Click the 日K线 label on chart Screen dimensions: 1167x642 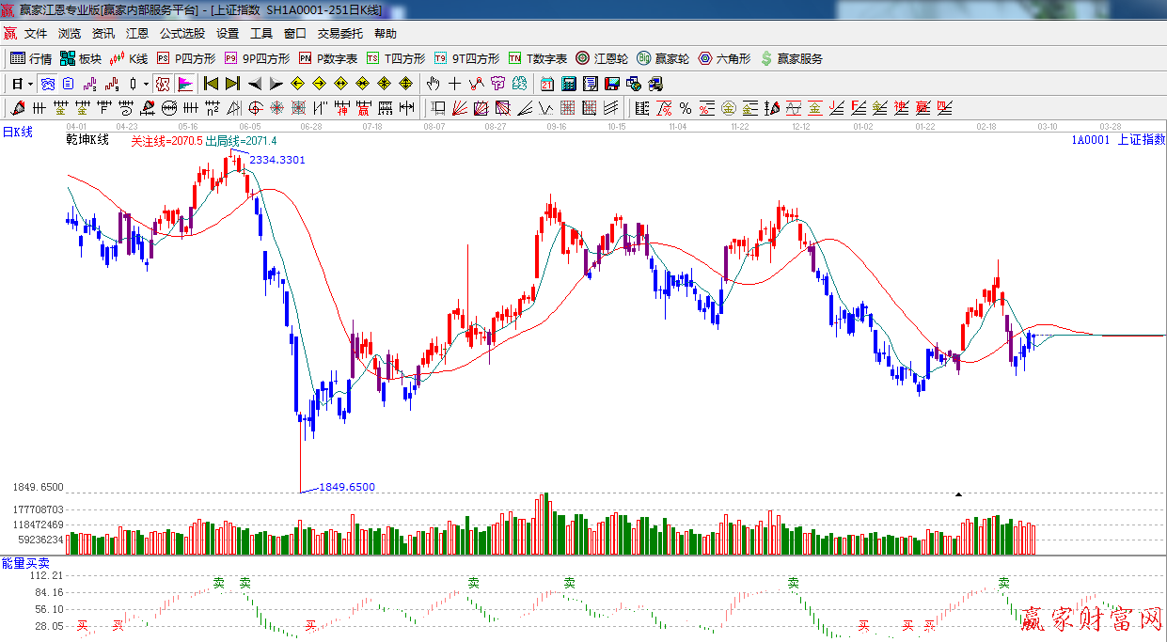[17, 133]
